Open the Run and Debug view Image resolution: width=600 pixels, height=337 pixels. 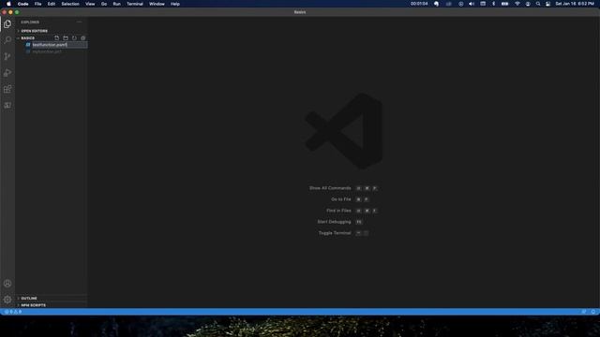pyautogui.click(x=7, y=73)
